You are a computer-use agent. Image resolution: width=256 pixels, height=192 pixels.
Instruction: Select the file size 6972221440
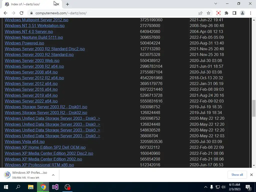pos(151,89)
